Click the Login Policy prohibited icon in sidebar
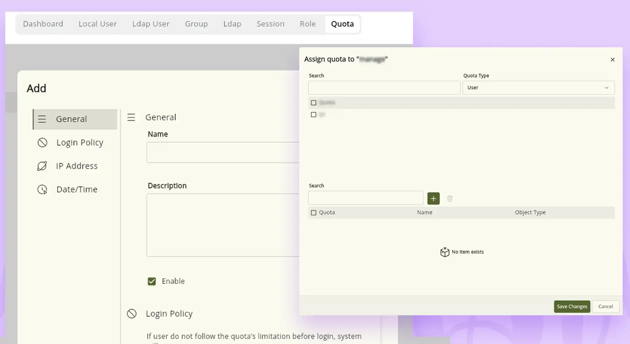 tap(42, 143)
